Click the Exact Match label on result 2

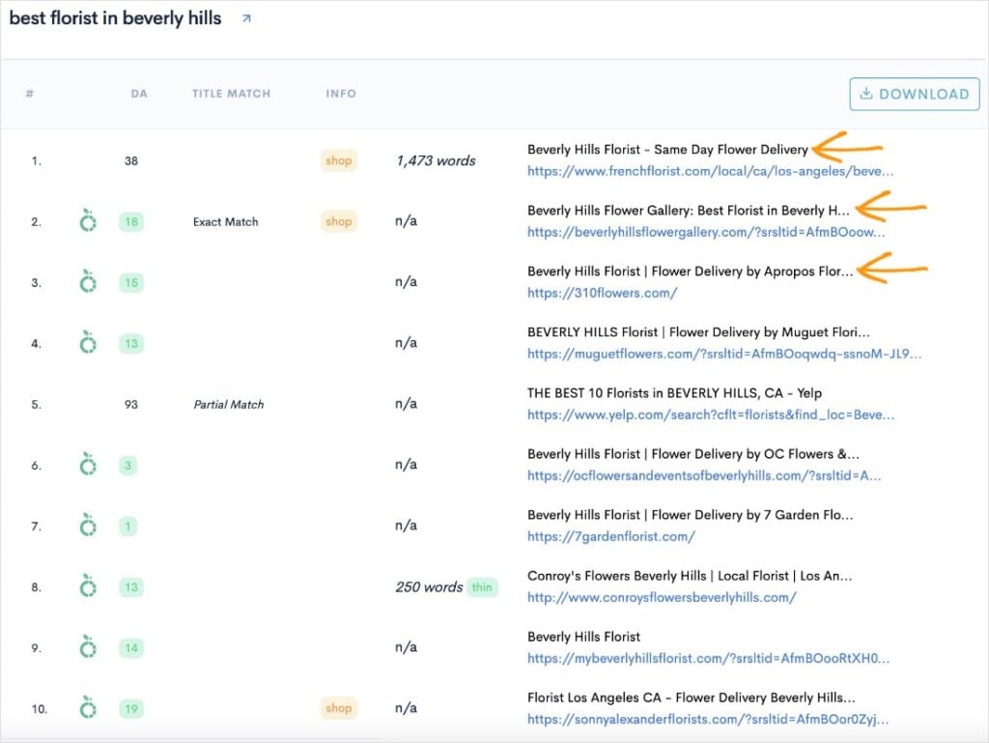(x=227, y=221)
